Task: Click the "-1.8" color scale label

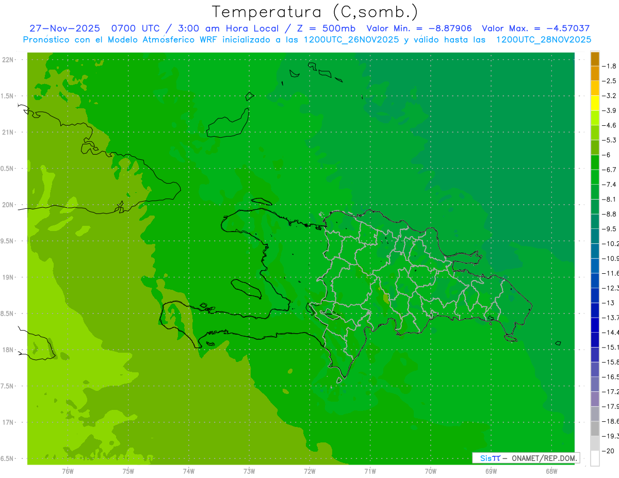Action: click(609, 66)
